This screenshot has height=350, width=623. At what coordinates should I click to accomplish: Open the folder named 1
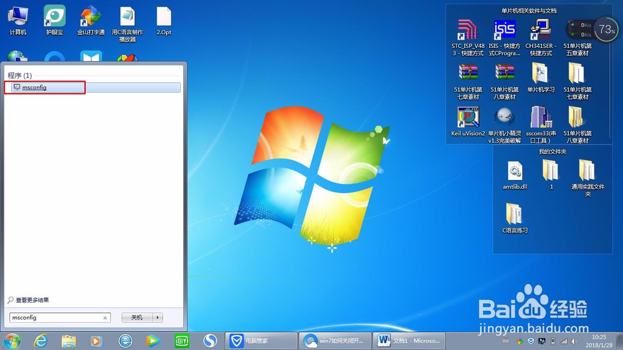click(x=551, y=174)
